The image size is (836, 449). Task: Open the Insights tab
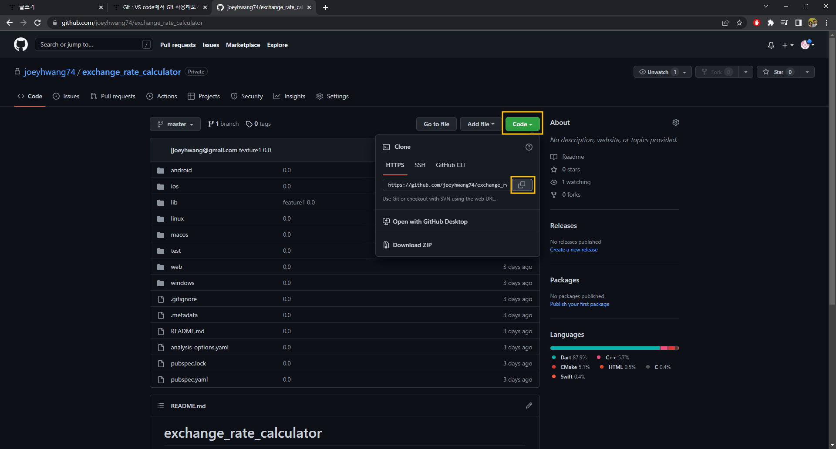pos(290,96)
